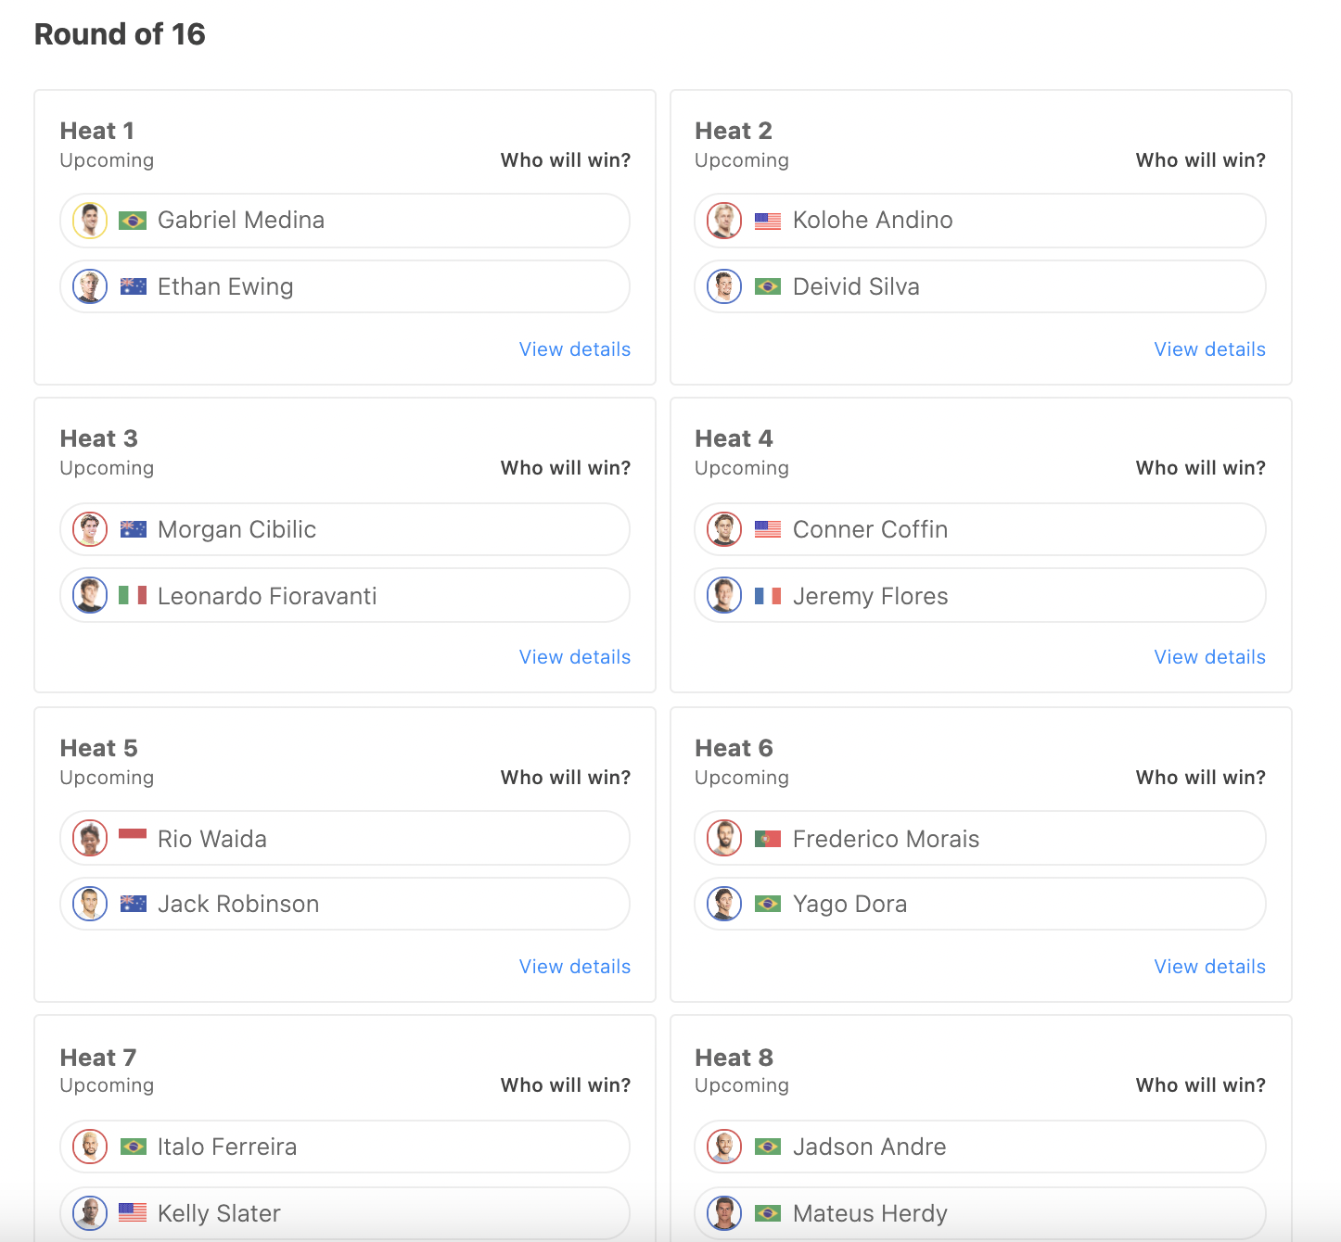1341x1242 pixels.
Task: Open View details for Heat 6
Action: (1209, 967)
